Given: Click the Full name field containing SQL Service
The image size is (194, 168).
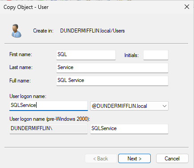Looking at the screenshot, I should coord(112,81).
